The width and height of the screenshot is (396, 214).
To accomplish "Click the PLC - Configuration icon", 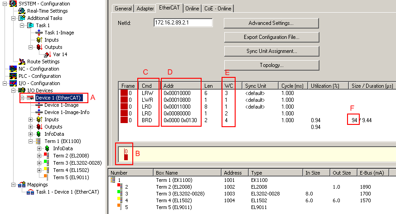I will coord(13,76).
